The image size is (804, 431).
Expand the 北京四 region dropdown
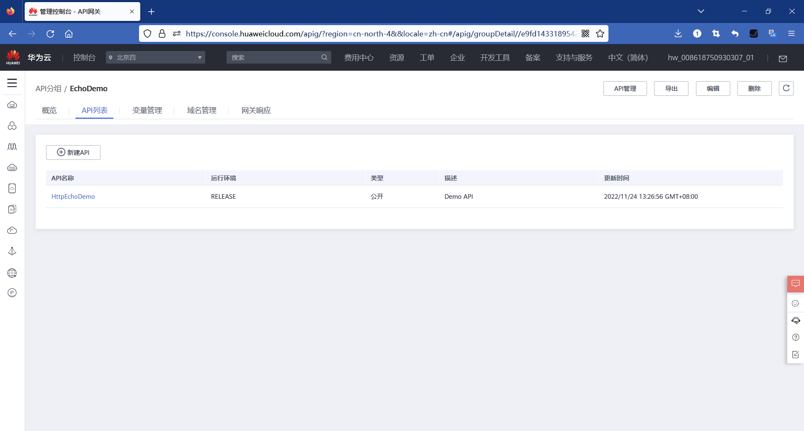click(x=155, y=57)
